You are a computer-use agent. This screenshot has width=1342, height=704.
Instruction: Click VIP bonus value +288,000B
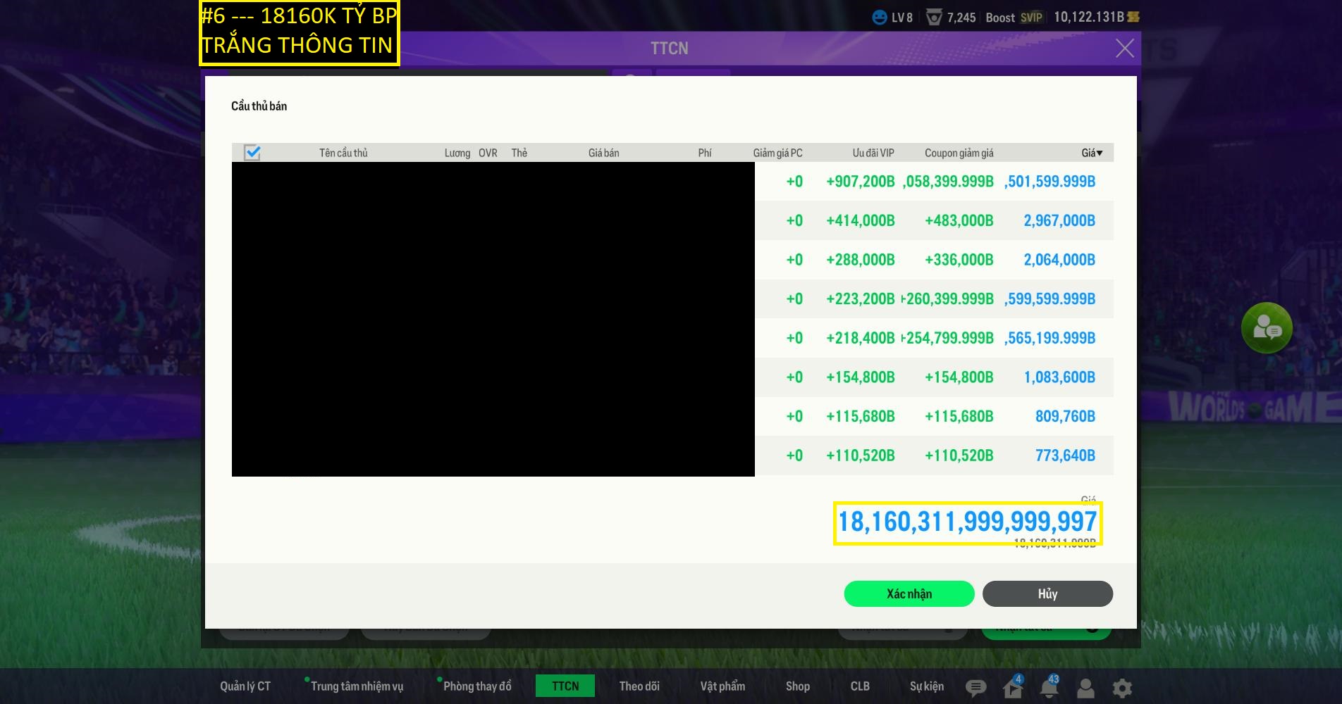tap(861, 260)
